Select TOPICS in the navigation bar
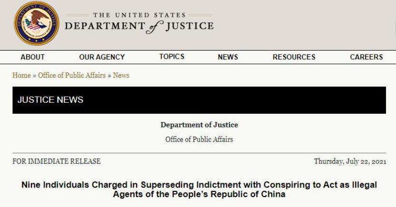Viewport: 396px width, 207px height. pyautogui.click(x=172, y=56)
